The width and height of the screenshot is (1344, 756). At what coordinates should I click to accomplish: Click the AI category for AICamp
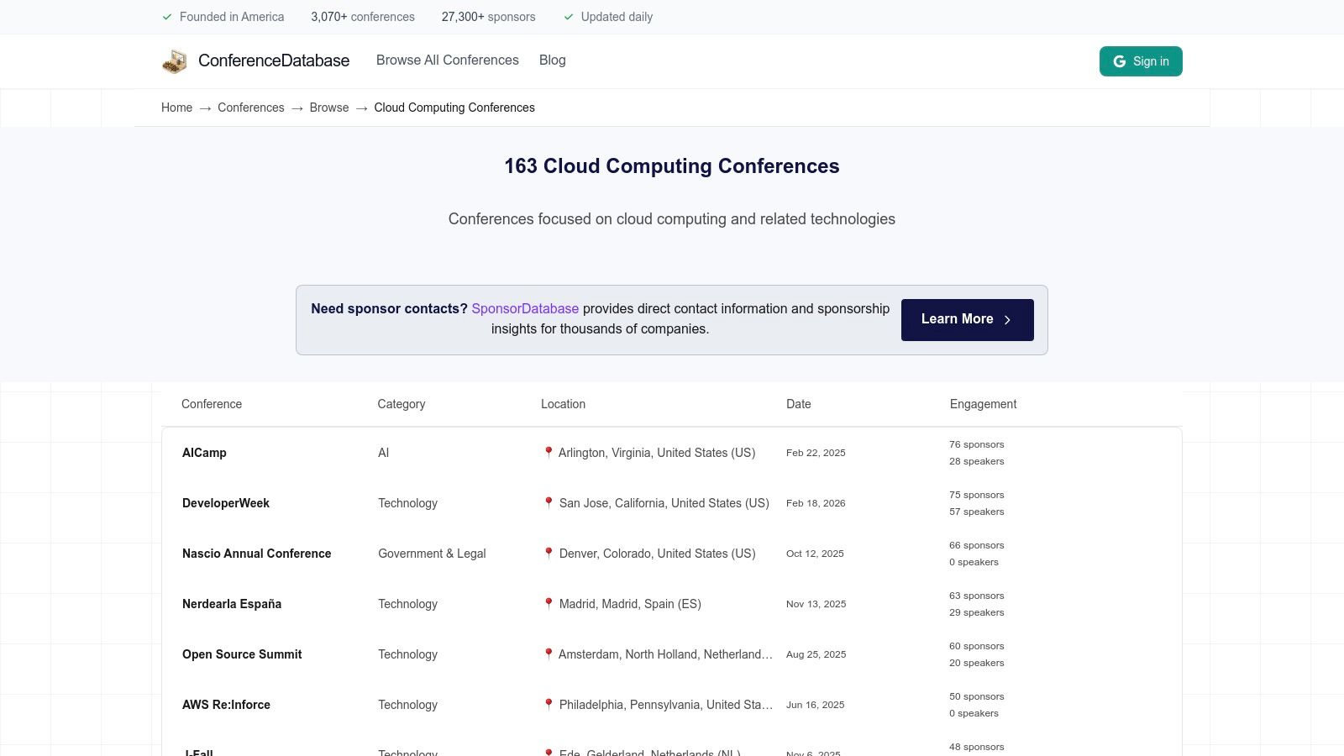pos(383,453)
